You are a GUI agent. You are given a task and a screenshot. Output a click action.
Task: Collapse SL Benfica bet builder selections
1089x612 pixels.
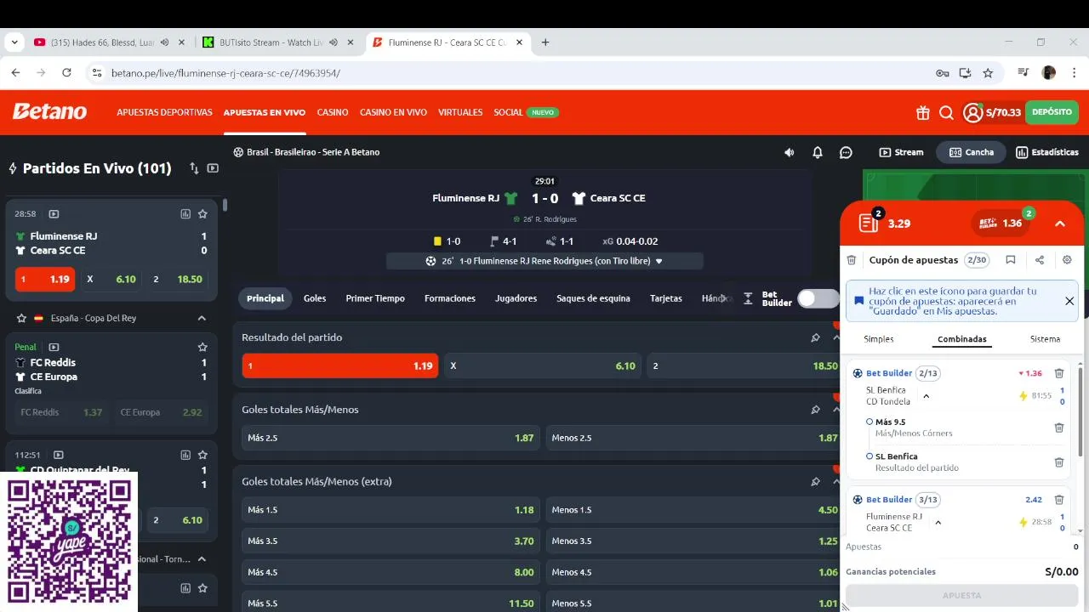(927, 396)
